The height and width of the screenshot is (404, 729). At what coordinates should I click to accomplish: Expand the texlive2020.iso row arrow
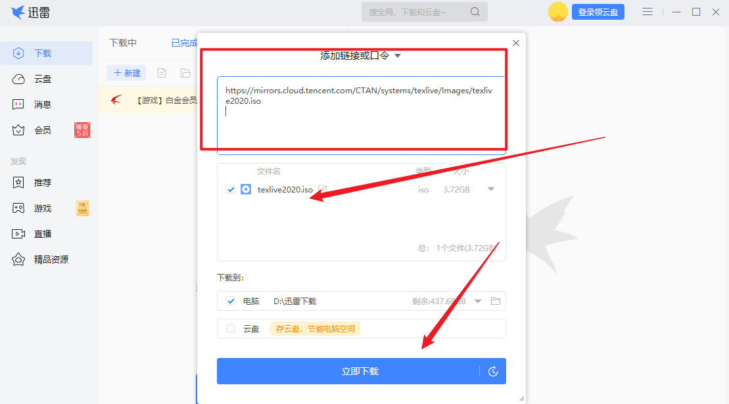(x=491, y=189)
